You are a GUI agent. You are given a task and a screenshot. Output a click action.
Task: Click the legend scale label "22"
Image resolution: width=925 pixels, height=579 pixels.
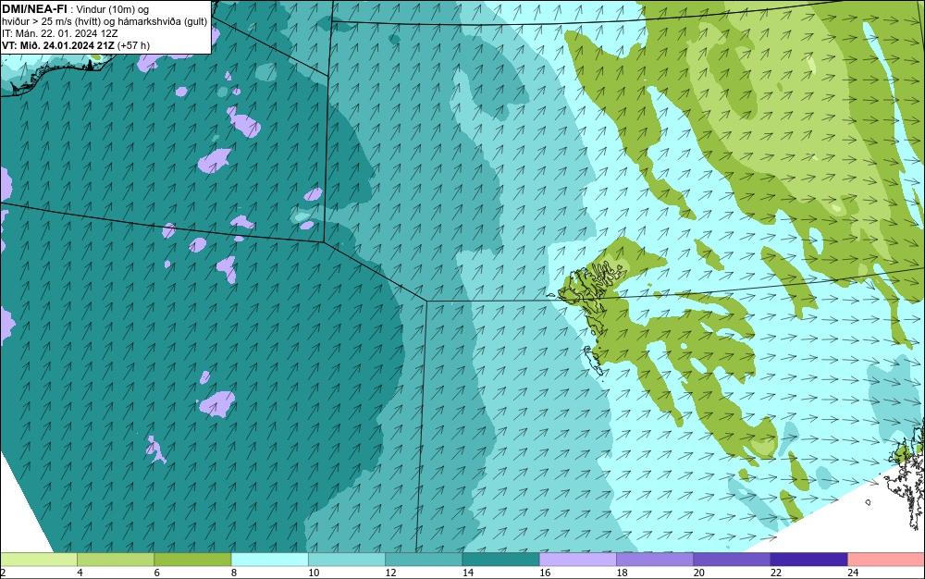(776, 573)
